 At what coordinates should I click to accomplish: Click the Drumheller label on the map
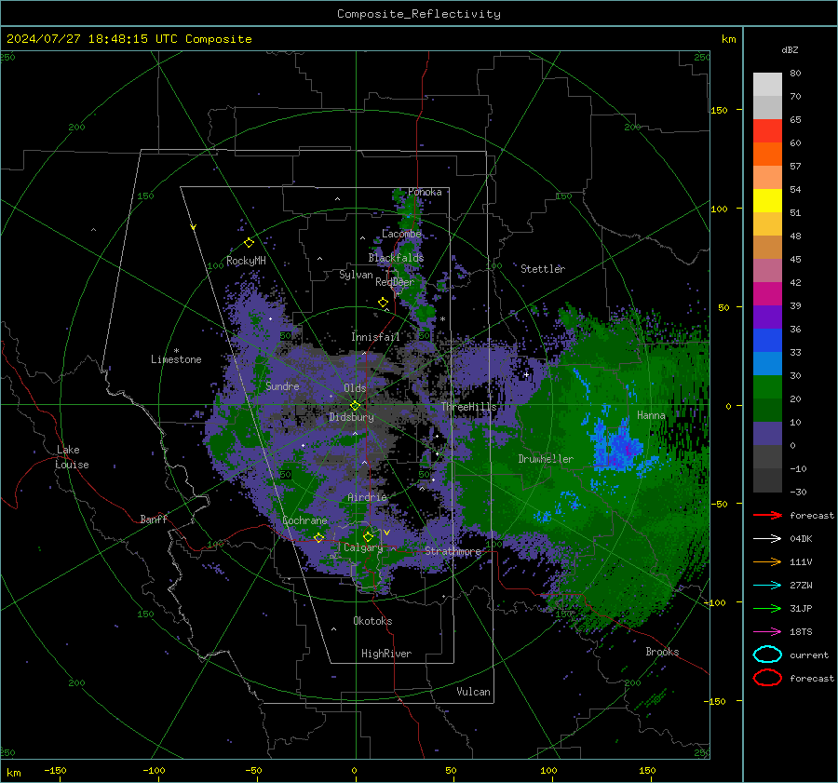tap(546, 459)
